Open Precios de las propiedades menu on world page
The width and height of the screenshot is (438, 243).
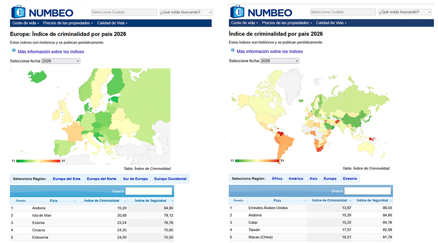[287, 23]
